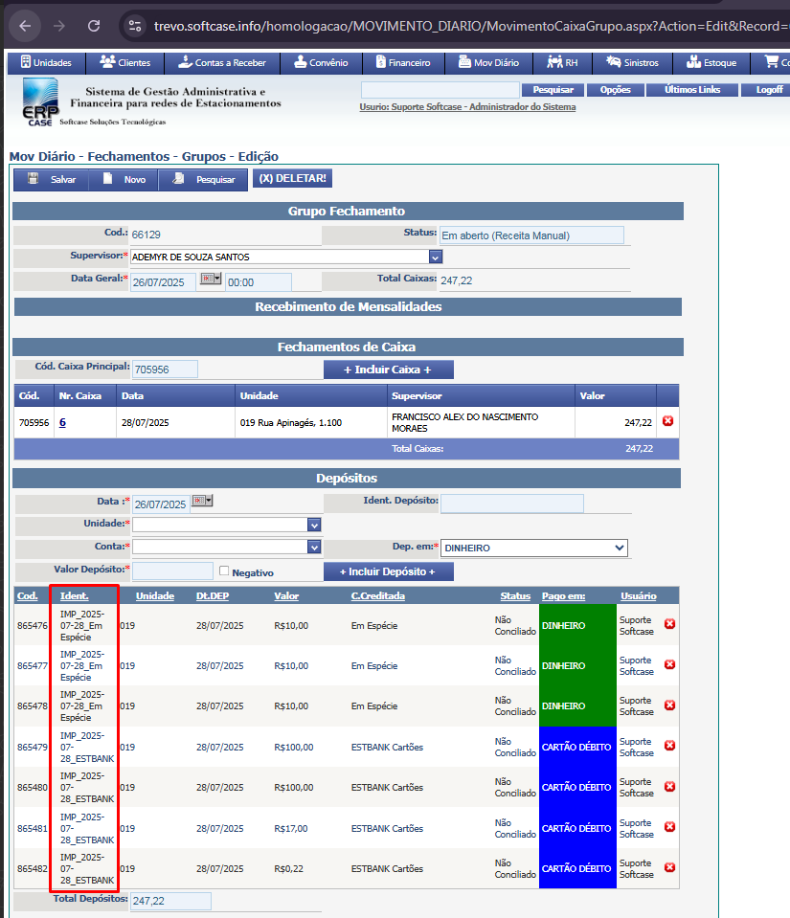Expand the Dep. em DINHEIRO dropdown
790x918 pixels.
click(533, 548)
